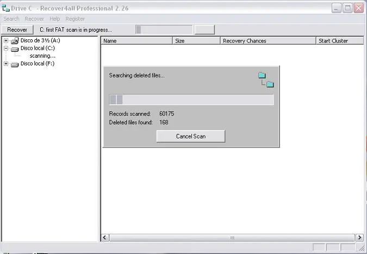Viewport: 367px width, 254px height.
Task: Open the Register menu
Action: (75, 19)
